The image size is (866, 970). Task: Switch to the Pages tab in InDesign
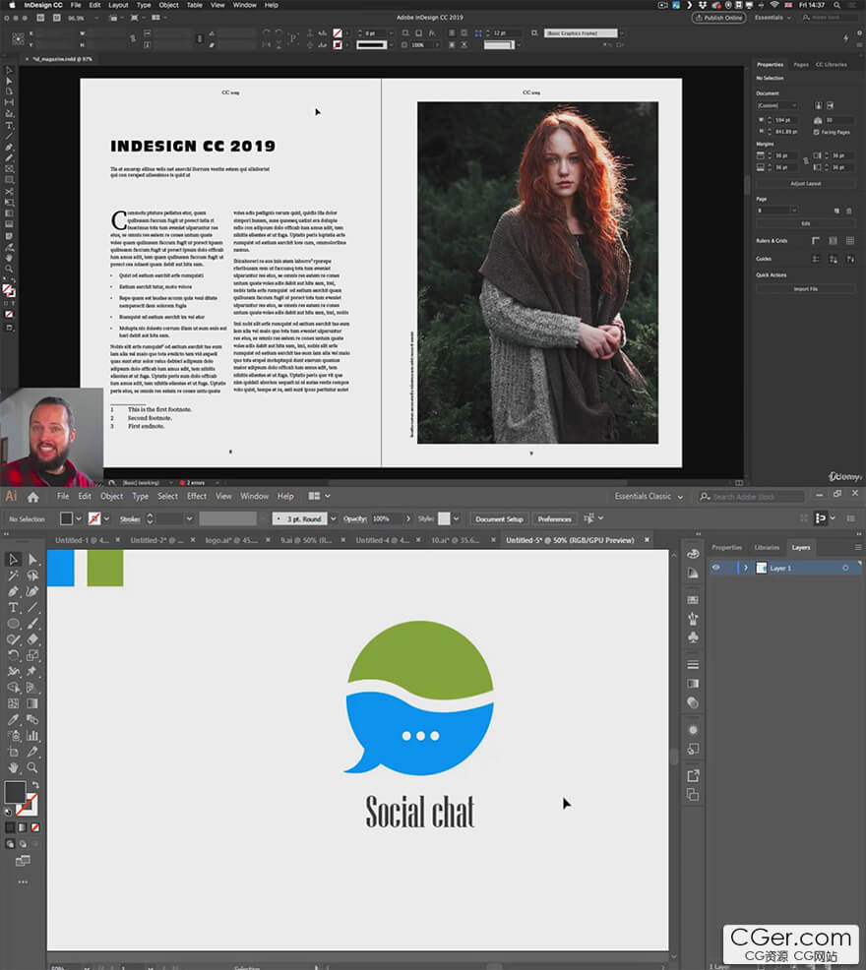(x=801, y=64)
